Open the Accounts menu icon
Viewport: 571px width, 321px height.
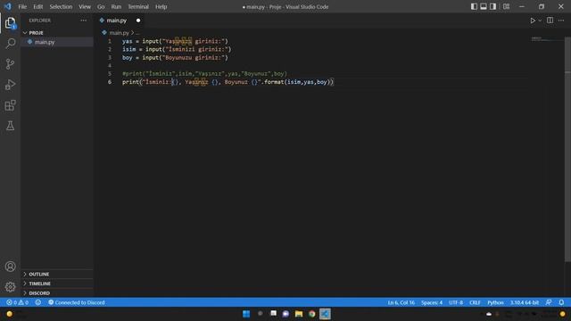click(10, 267)
